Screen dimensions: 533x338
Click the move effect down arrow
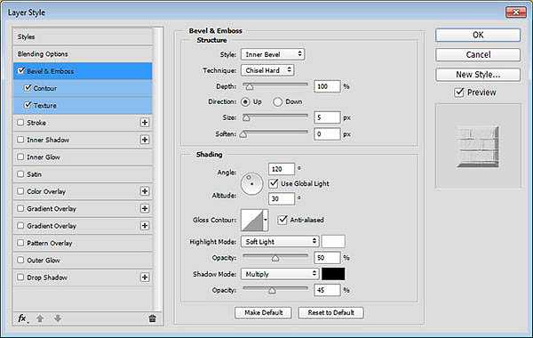[58, 318]
